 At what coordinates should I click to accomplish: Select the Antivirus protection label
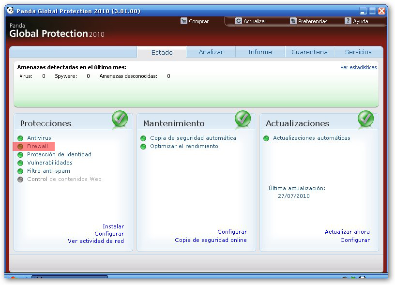coord(39,138)
